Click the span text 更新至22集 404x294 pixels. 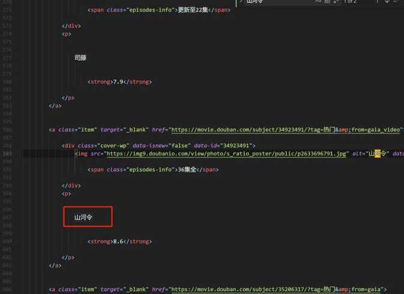[193, 10]
